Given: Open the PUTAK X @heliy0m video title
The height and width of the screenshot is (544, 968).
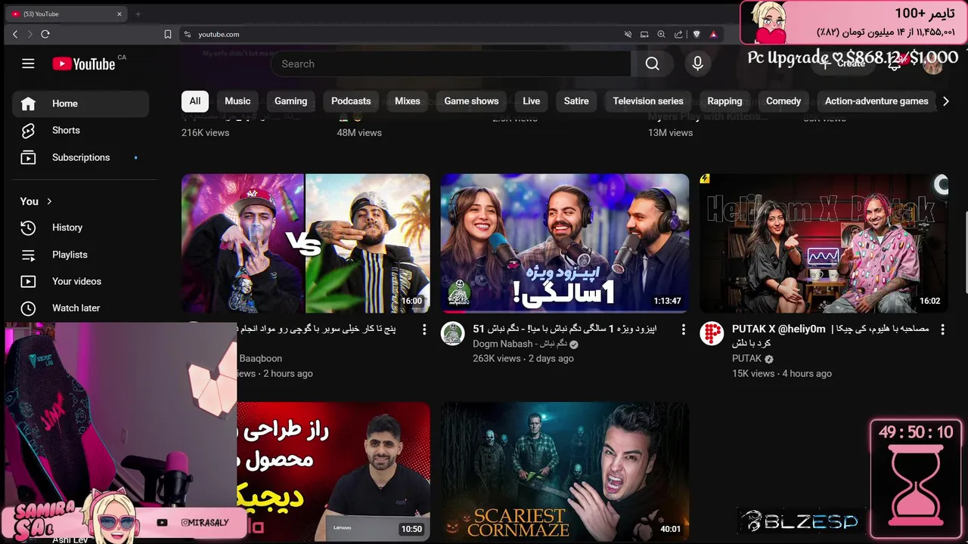Looking at the screenshot, I should [830, 335].
